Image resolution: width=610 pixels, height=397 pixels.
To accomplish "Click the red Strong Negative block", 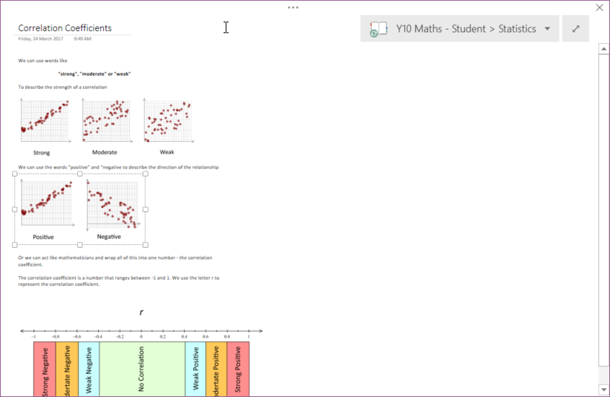I will pos(45,369).
